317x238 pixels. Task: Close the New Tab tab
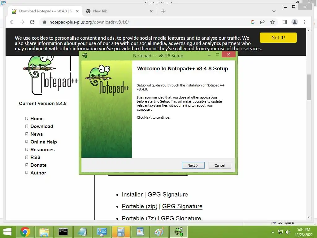tap(151, 11)
